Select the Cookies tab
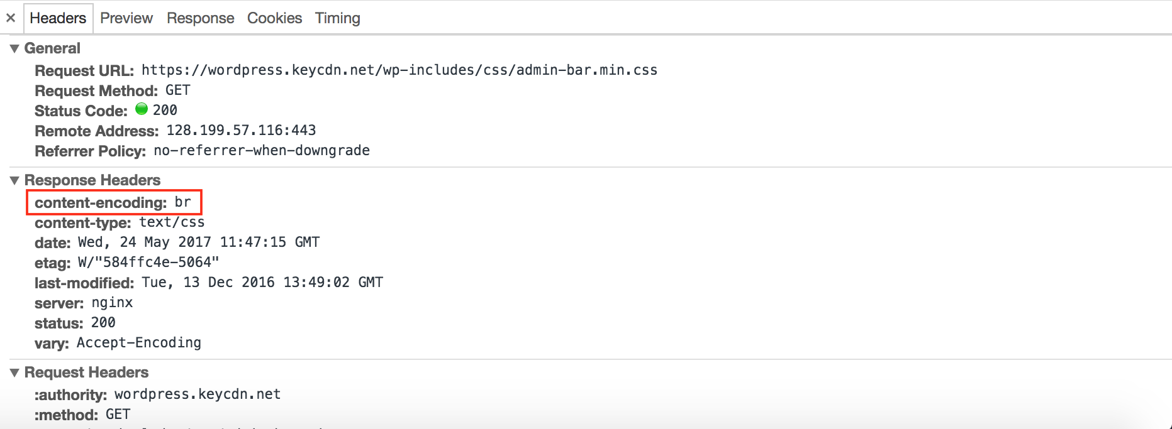 pyautogui.click(x=274, y=18)
